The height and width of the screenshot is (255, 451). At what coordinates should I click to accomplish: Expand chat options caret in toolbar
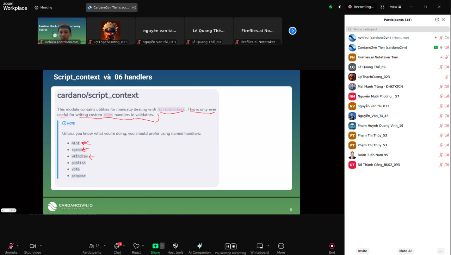(124, 246)
